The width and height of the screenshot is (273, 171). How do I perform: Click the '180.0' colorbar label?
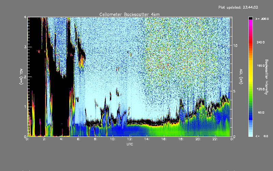(261, 66)
